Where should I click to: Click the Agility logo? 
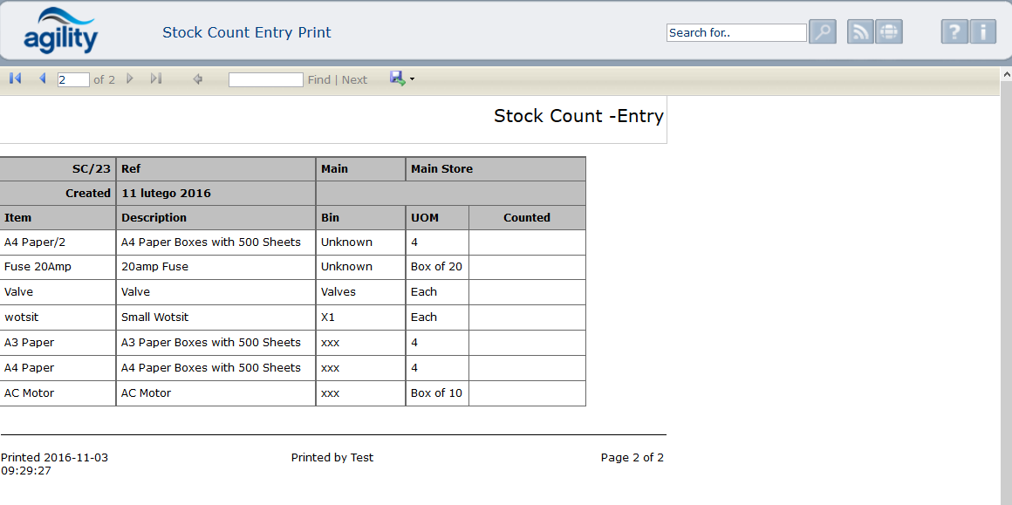tap(61, 31)
